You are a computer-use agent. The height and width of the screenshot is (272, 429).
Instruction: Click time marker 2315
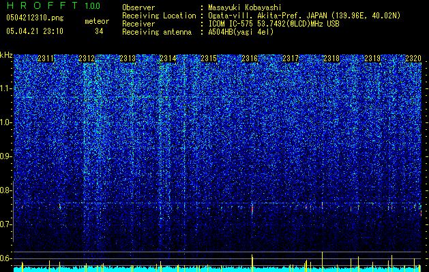pyautogui.click(x=209, y=58)
